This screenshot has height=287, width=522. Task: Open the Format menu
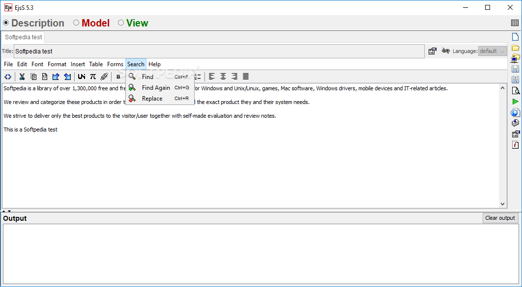point(57,64)
